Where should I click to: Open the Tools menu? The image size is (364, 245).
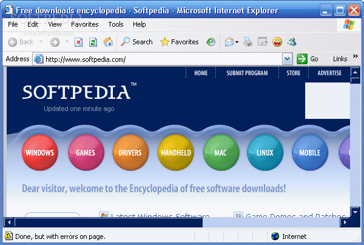[x=116, y=24]
